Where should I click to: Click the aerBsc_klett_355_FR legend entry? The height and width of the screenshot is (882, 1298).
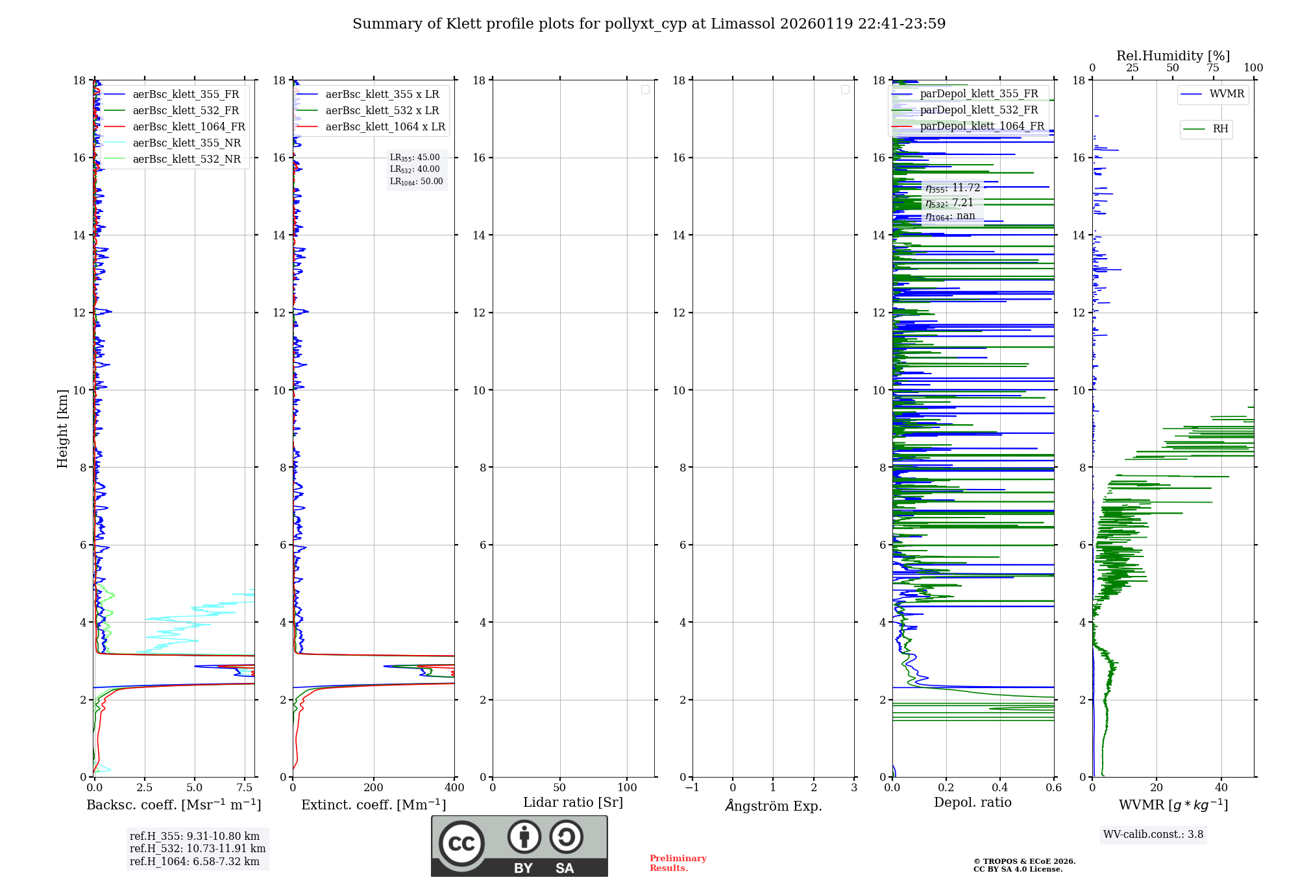(186, 95)
